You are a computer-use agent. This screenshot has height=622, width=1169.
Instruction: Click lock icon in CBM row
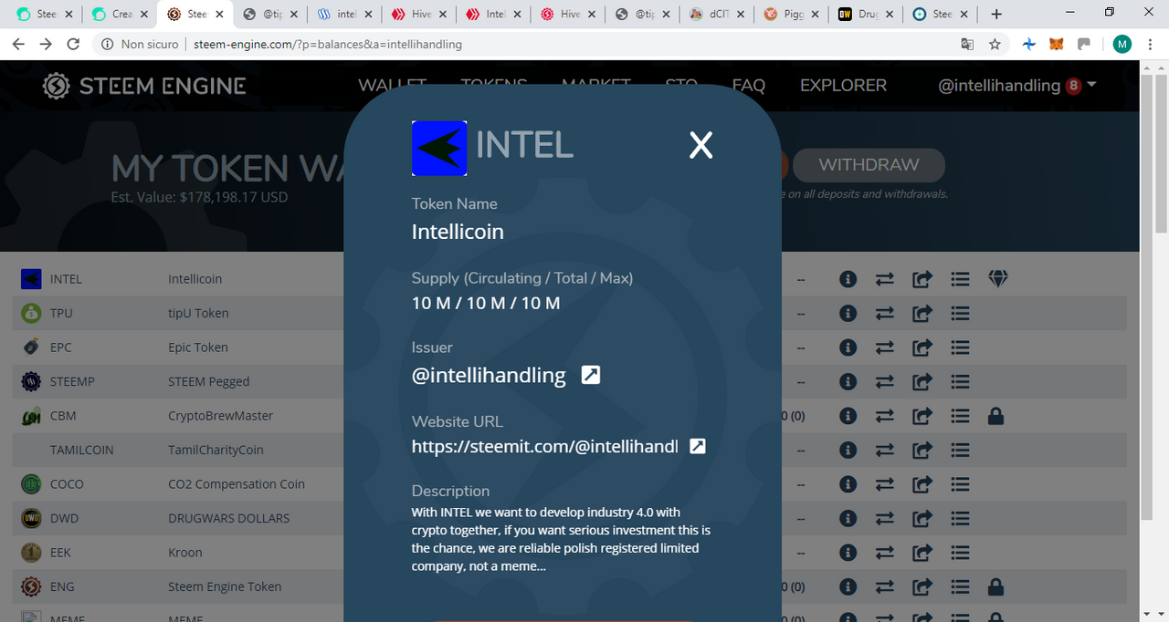coord(996,416)
